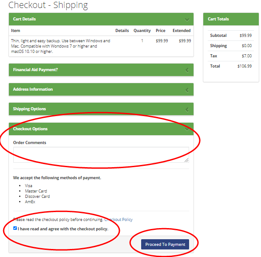
Task: Click the Order Comments resize handle
Action: click(186, 160)
